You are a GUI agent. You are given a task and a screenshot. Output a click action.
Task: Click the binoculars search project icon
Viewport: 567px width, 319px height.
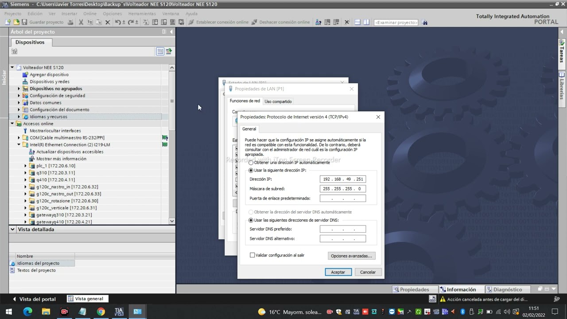pos(425,22)
